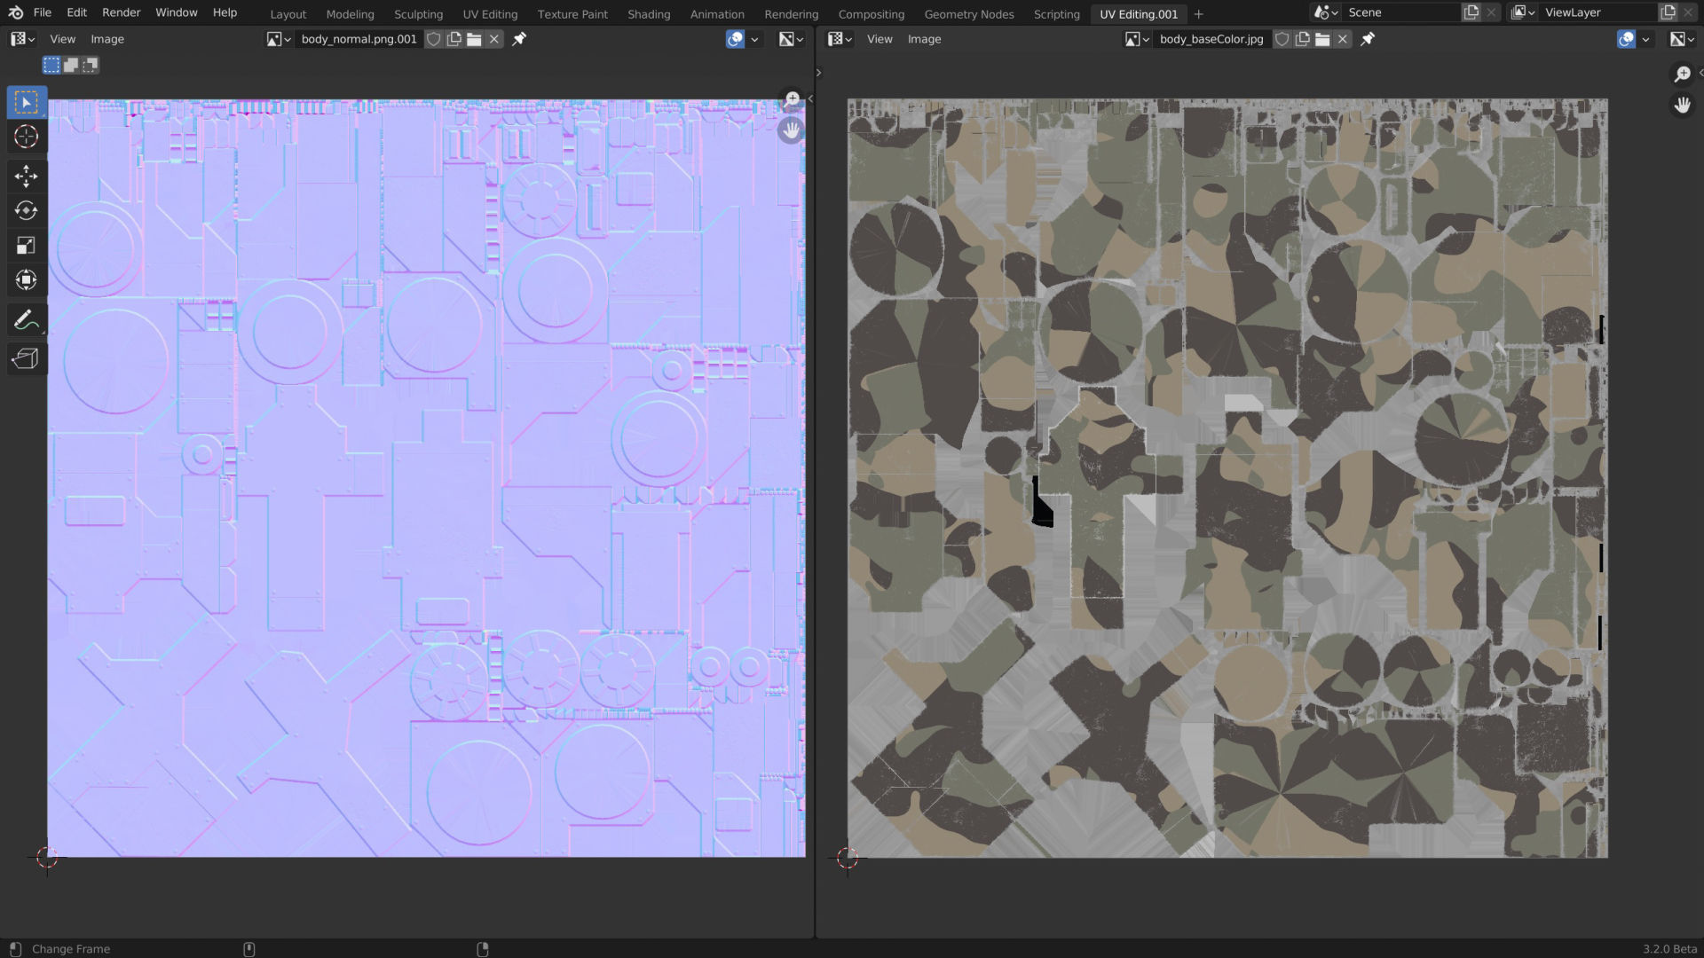This screenshot has height=958, width=1704.
Task: Select the Move tool
Action: click(26, 176)
